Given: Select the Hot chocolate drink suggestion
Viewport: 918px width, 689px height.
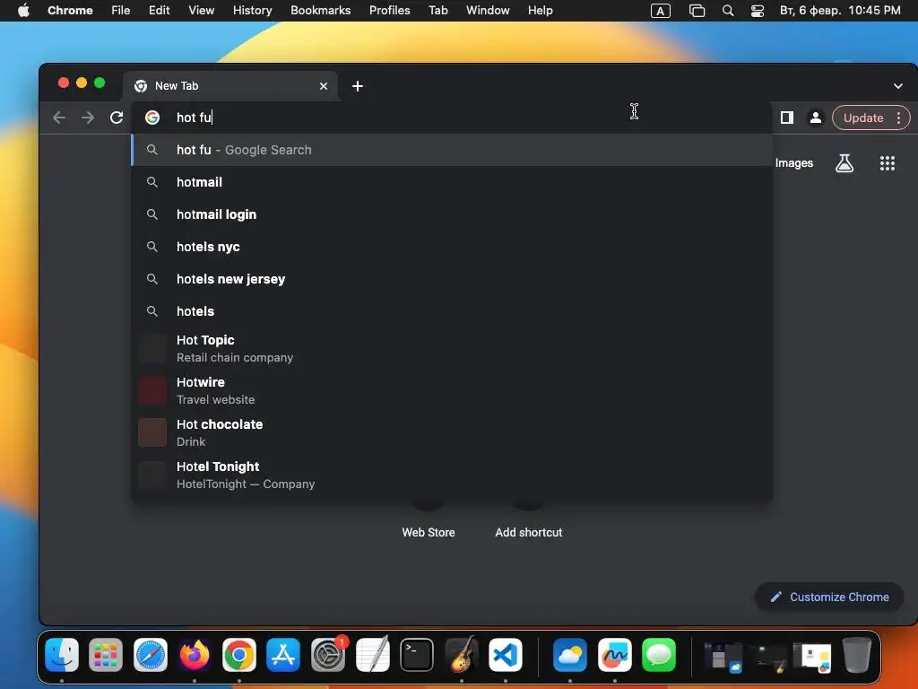Looking at the screenshot, I should [452, 433].
